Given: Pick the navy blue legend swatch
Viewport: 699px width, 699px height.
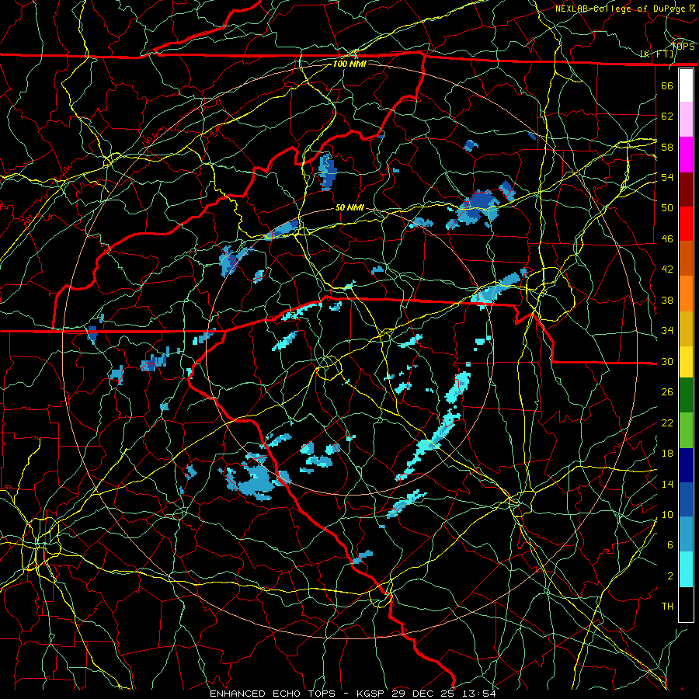Looking at the screenshot, I should (x=686, y=465).
